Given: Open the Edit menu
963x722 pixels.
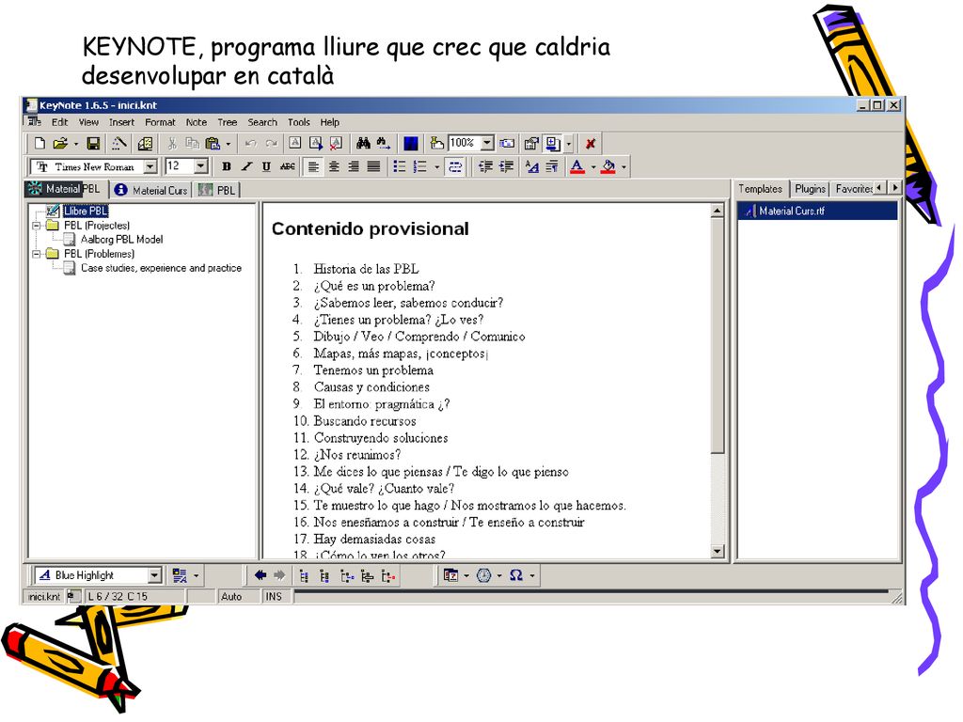Looking at the screenshot, I should [59, 122].
